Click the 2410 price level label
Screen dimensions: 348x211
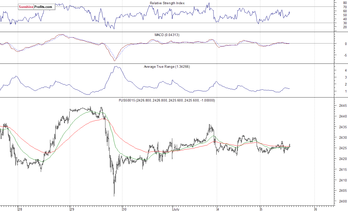343,180
